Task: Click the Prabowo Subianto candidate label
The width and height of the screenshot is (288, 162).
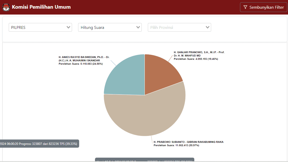Action: click(x=188, y=142)
